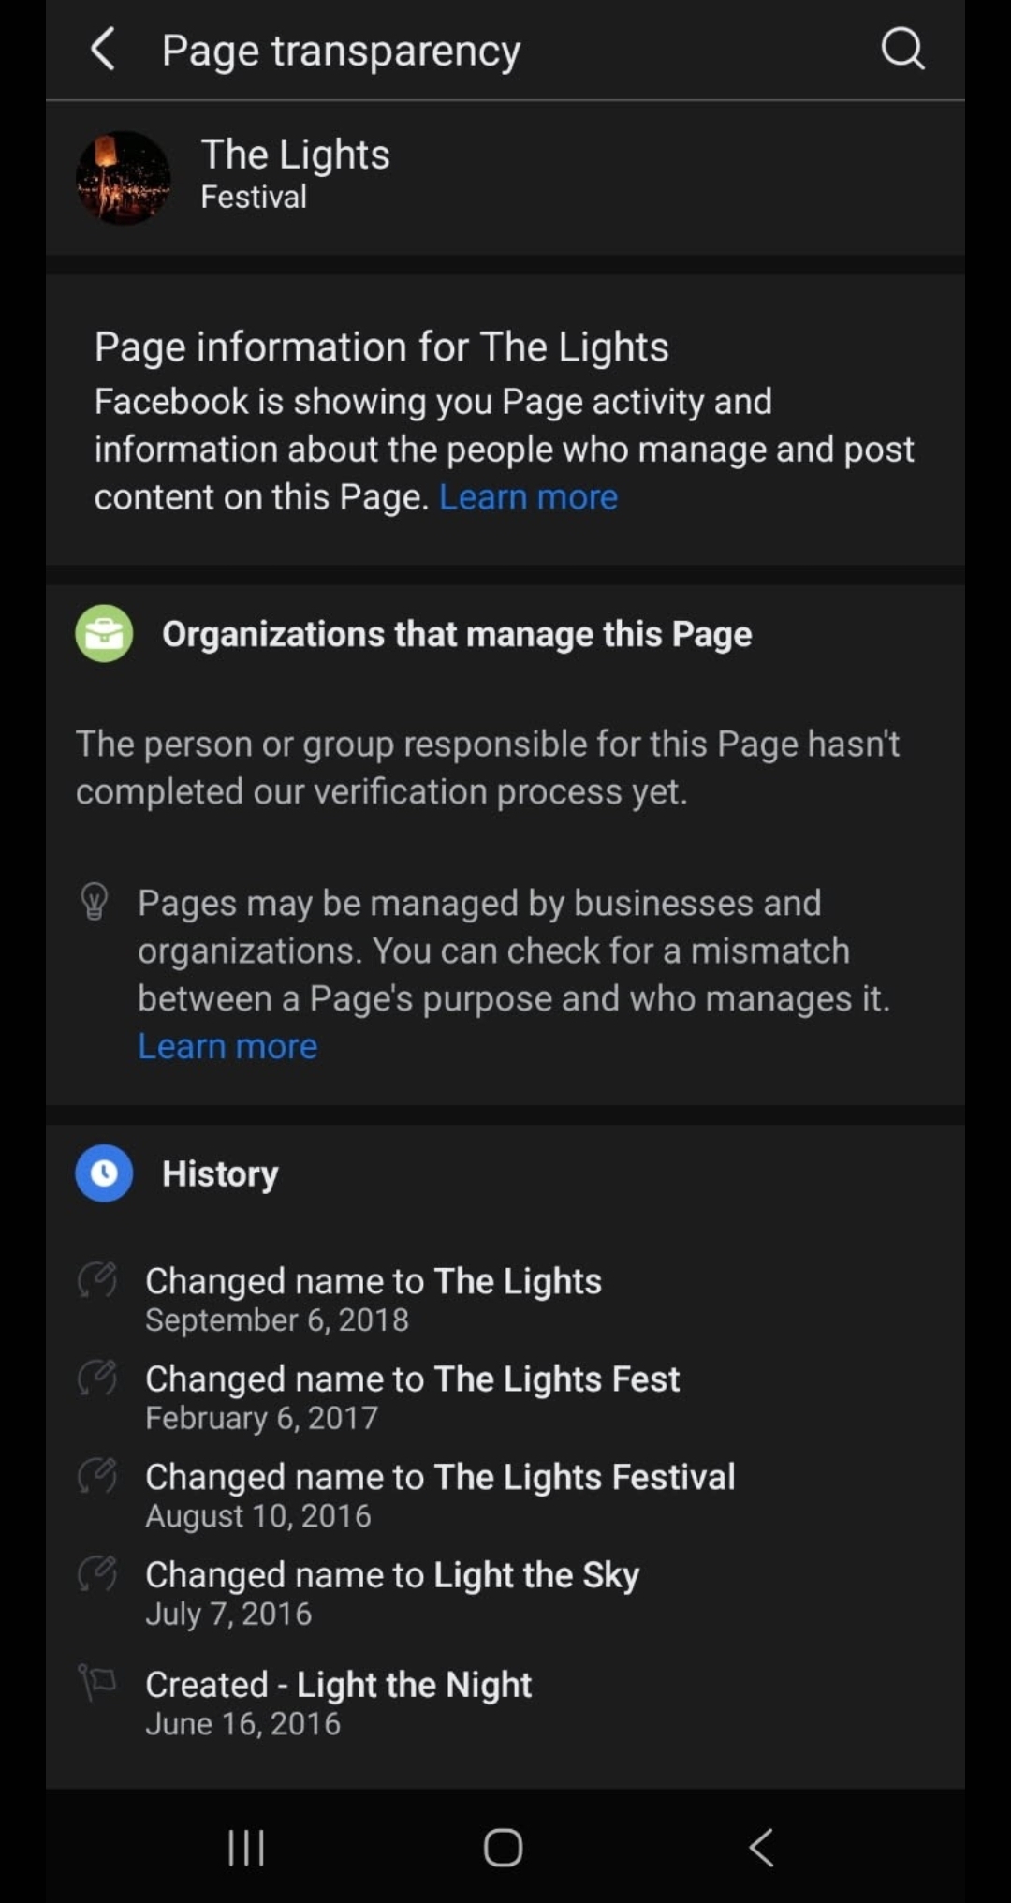Tap the flag icon beside Created entry
Viewport: 1011px width, 1903px height.
(x=97, y=1683)
